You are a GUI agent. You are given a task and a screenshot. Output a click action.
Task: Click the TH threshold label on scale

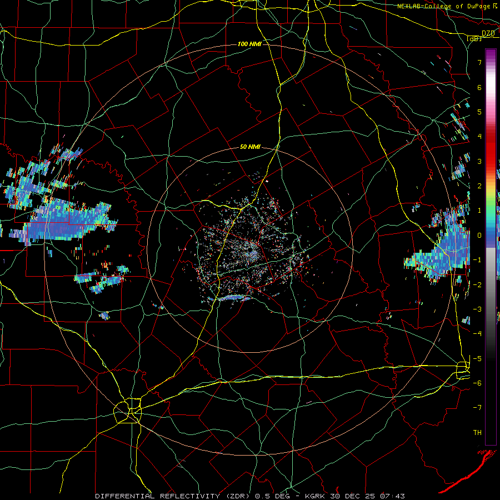[x=477, y=433]
